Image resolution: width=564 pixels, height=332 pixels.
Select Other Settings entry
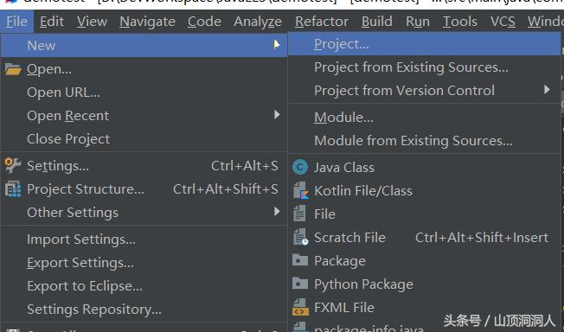(x=144, y=212)
